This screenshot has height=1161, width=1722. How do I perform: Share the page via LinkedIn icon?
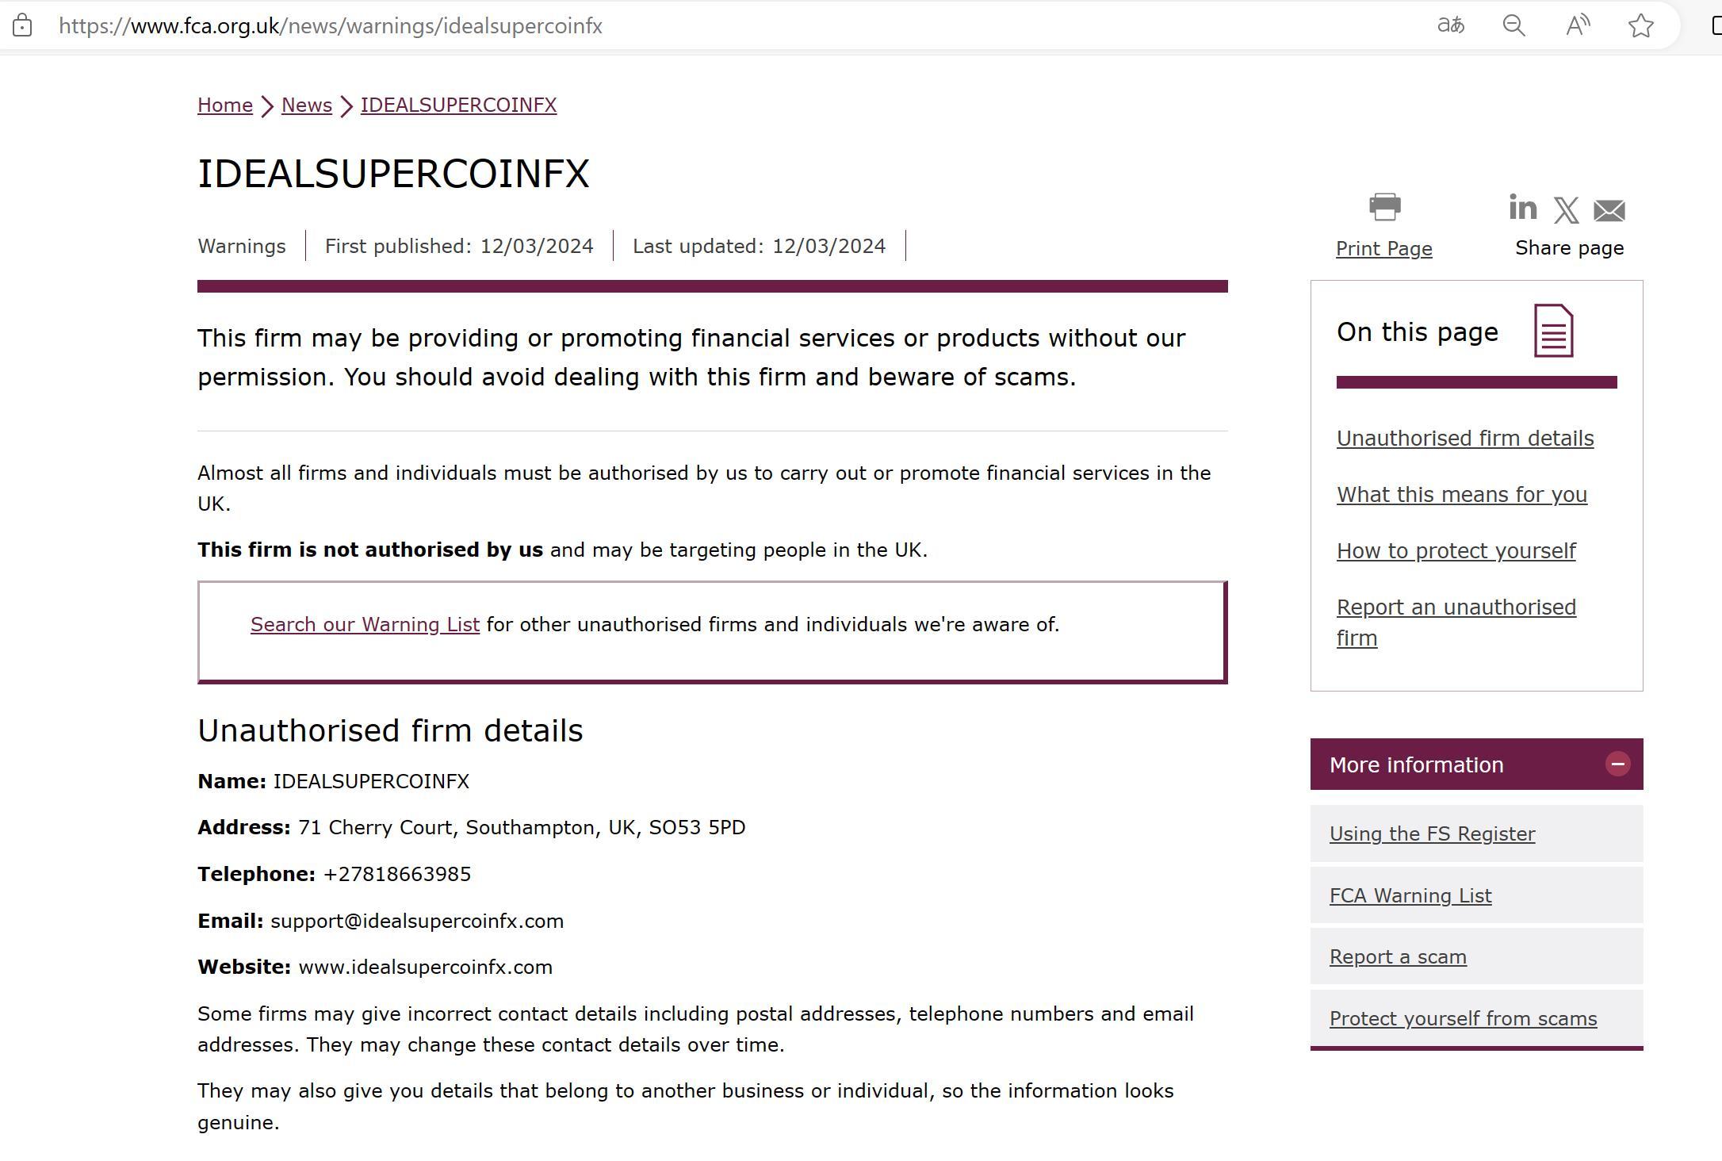(1522, 208)
